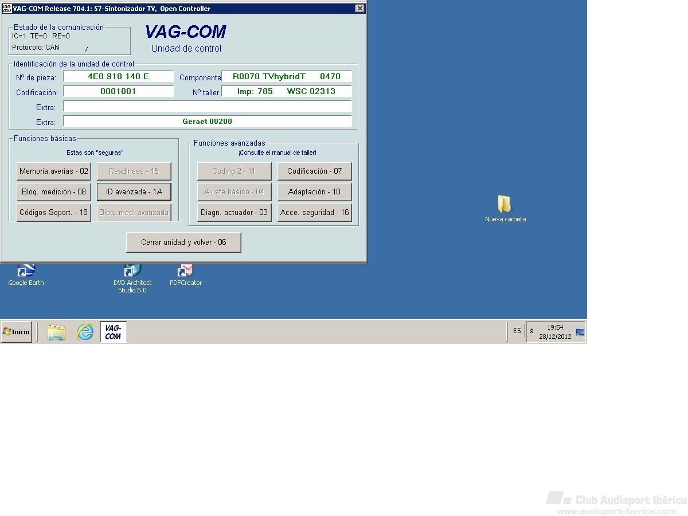Image resolution: width=688 pixels, height=516 pixels.
Task: Open the file explorer taskbar icon
Action: (x=56, y=332)
